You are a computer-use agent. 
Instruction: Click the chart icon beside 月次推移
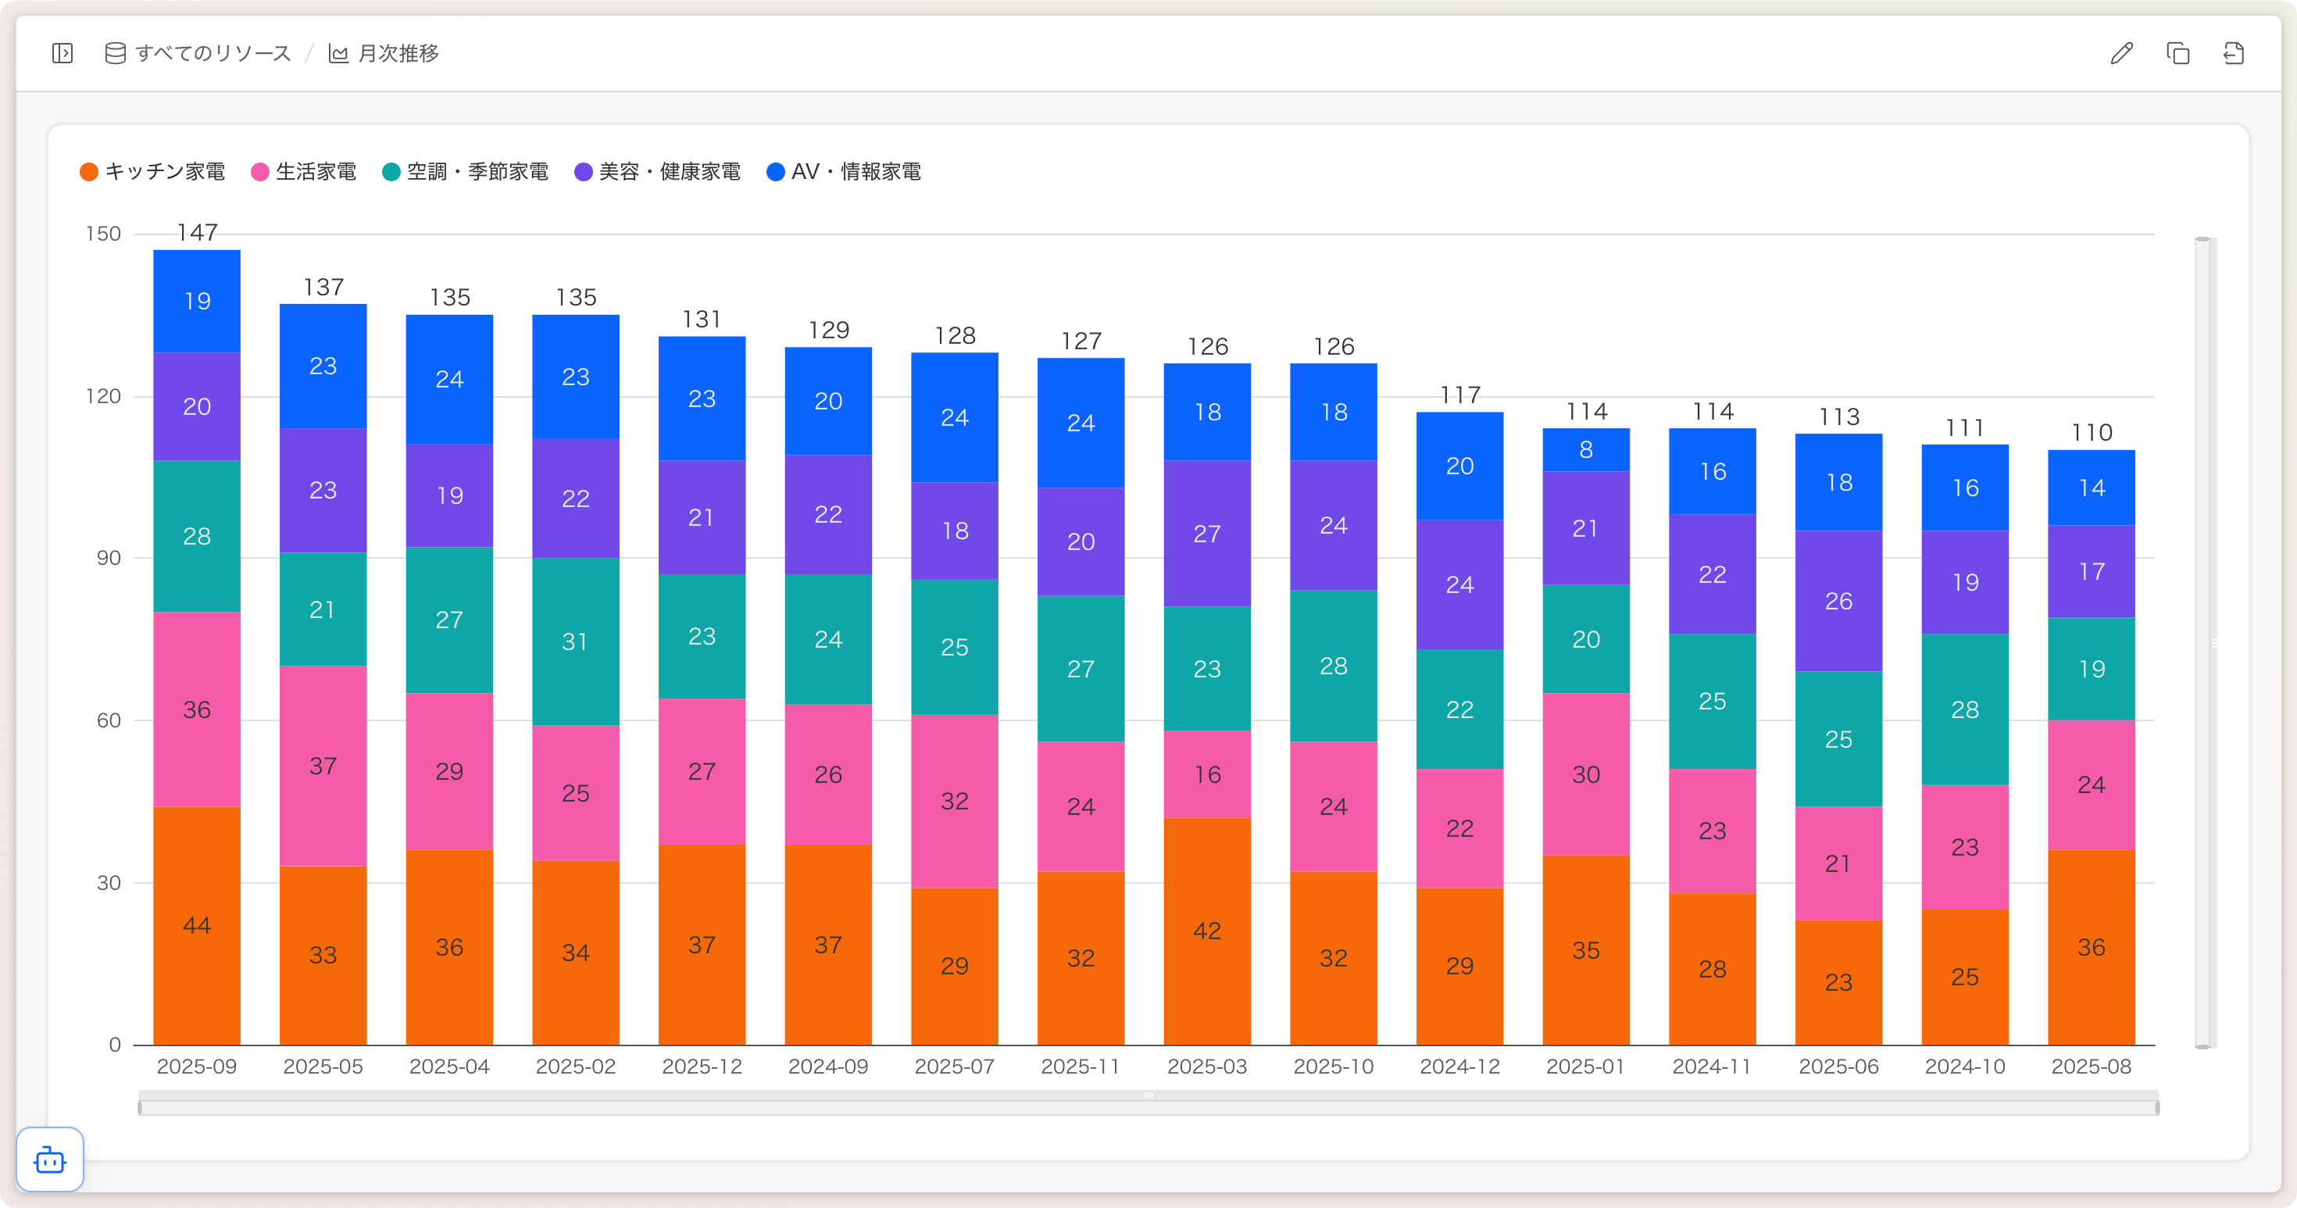(338, 53)
